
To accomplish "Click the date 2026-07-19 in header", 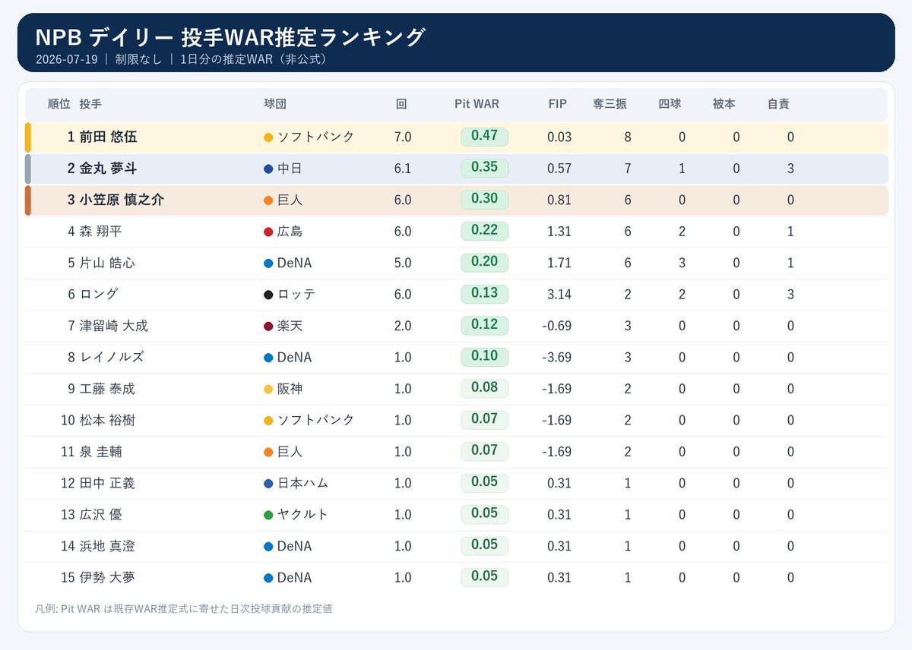I will click(67, 59).
